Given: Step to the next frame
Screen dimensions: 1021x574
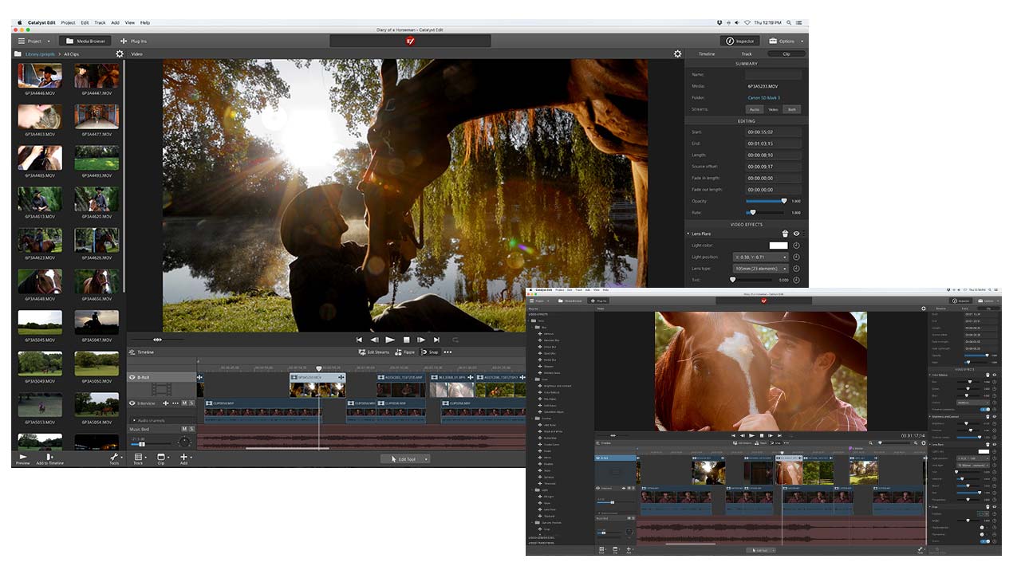Looking at the screenshot, I should 421,340.
